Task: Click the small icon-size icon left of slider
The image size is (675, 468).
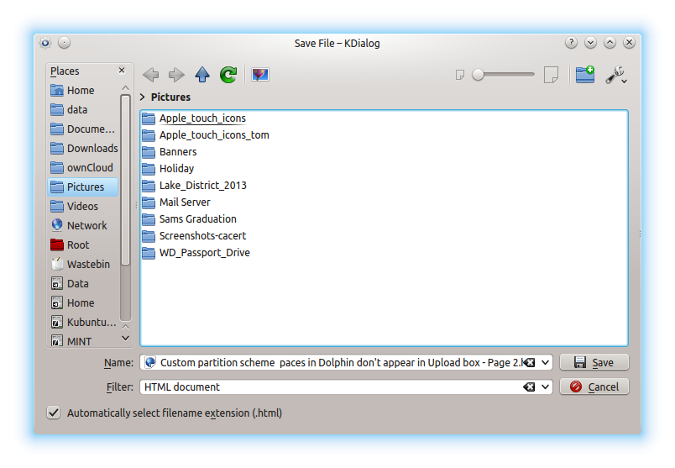Action: (x=460, y=75)
